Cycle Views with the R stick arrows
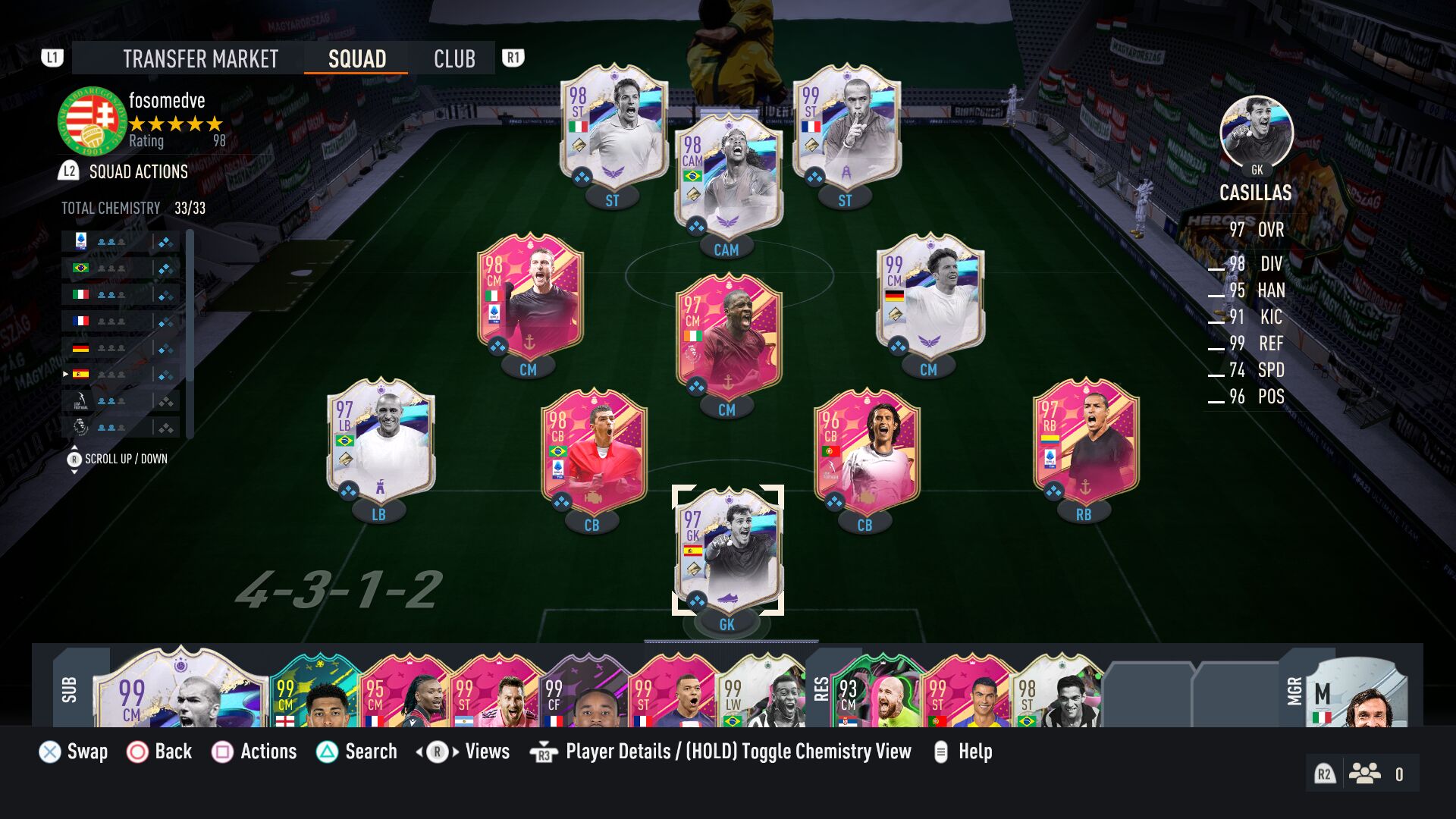The height and width of the screenshot is (819, 1456). tap(463, 752)
